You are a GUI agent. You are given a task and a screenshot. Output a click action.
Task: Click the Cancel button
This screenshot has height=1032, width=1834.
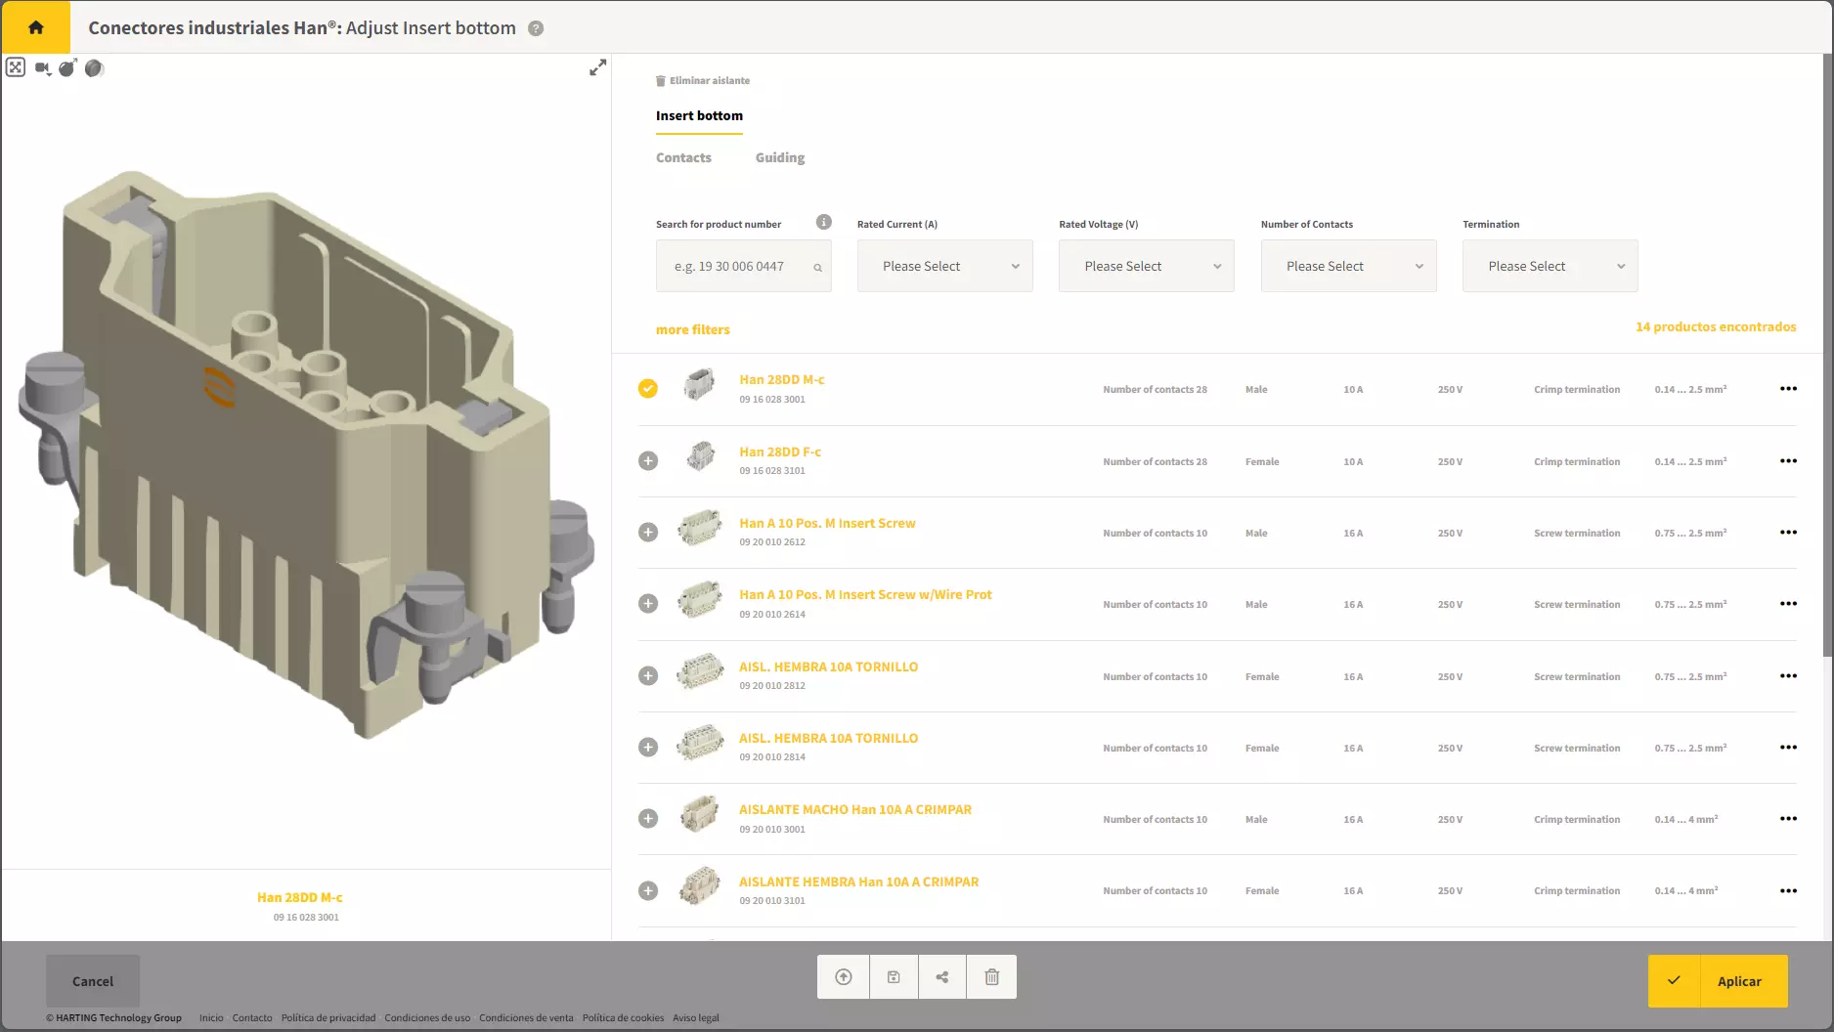pyautogui.click(x=93, y=981)
